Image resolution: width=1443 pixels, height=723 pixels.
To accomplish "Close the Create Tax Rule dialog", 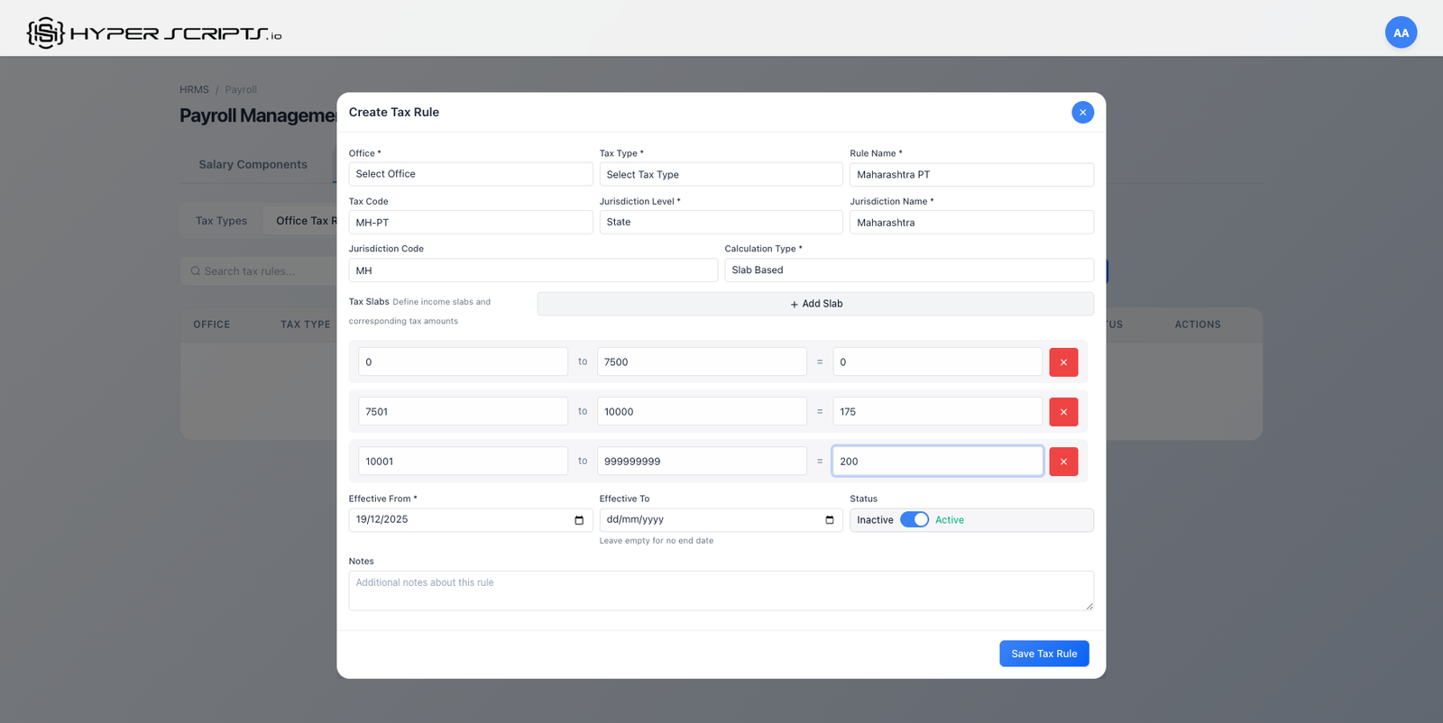I will pyautogui.click(x=1082, y=112).
